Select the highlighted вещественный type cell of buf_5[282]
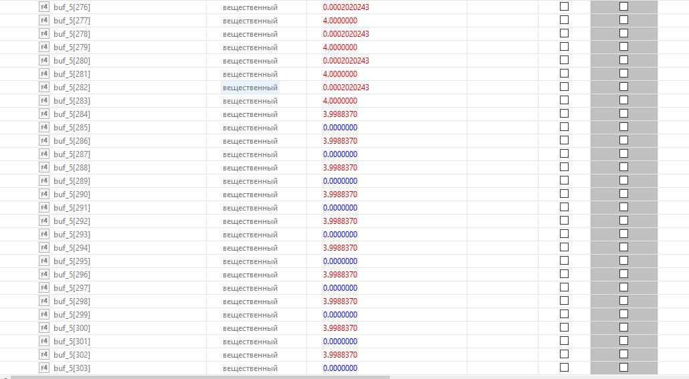 click(x=250, y=88)
